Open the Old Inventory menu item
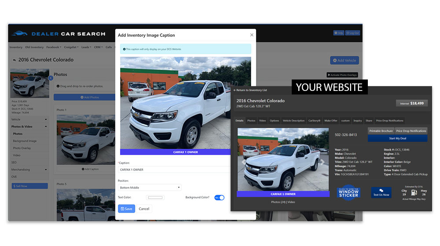Screen dimensions: 440x246 pyautogui.click(x=34, y=47)
